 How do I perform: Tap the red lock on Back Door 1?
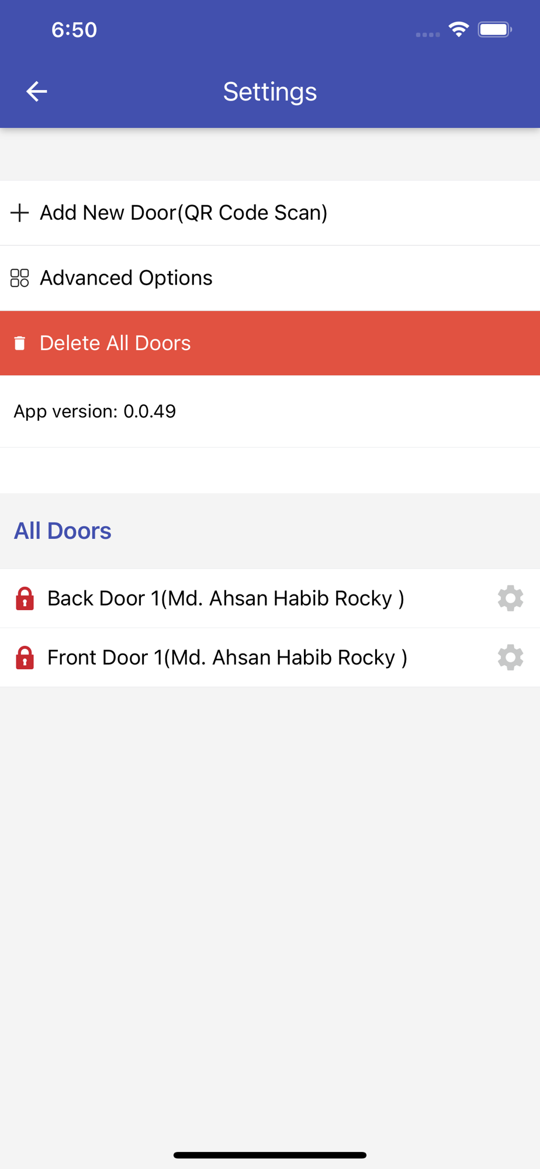[25, 599]
